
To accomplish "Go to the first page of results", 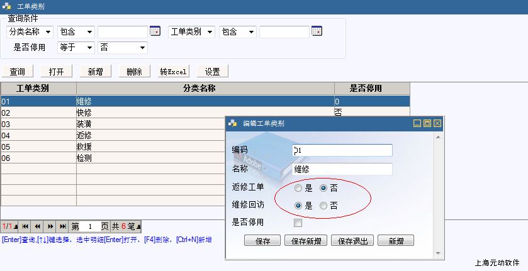I will (x=25, y=226).
